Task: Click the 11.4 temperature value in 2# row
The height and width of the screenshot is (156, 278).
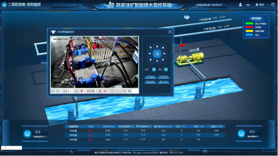Action: click(143, 135)
